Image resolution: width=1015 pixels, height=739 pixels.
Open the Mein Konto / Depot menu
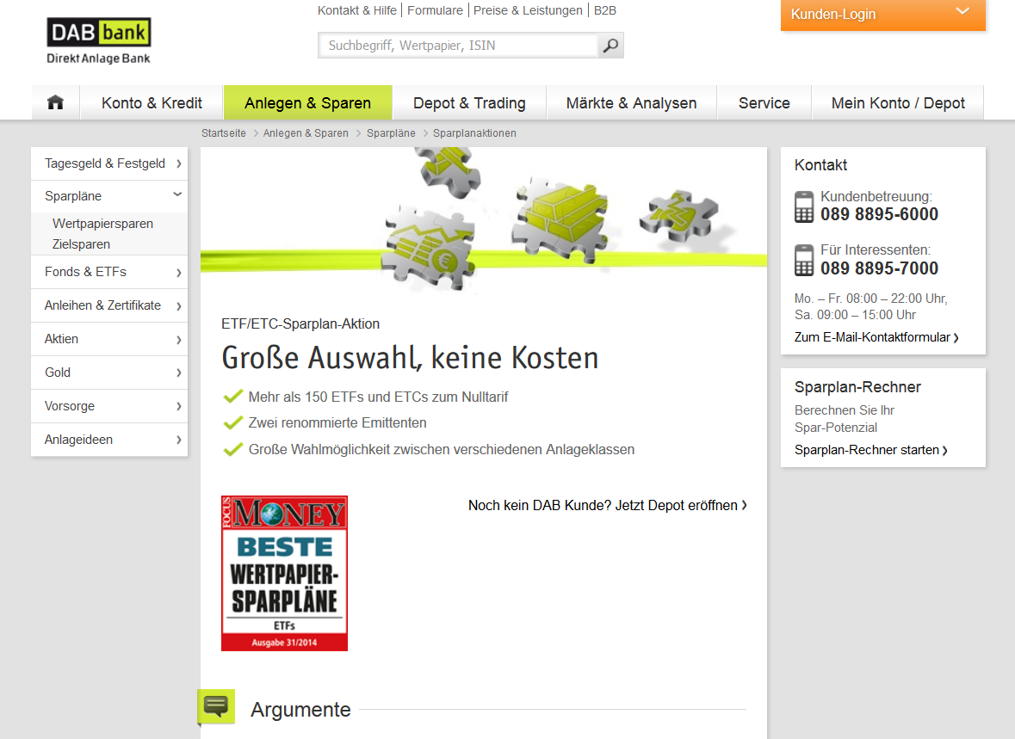(x=898, y=103)
